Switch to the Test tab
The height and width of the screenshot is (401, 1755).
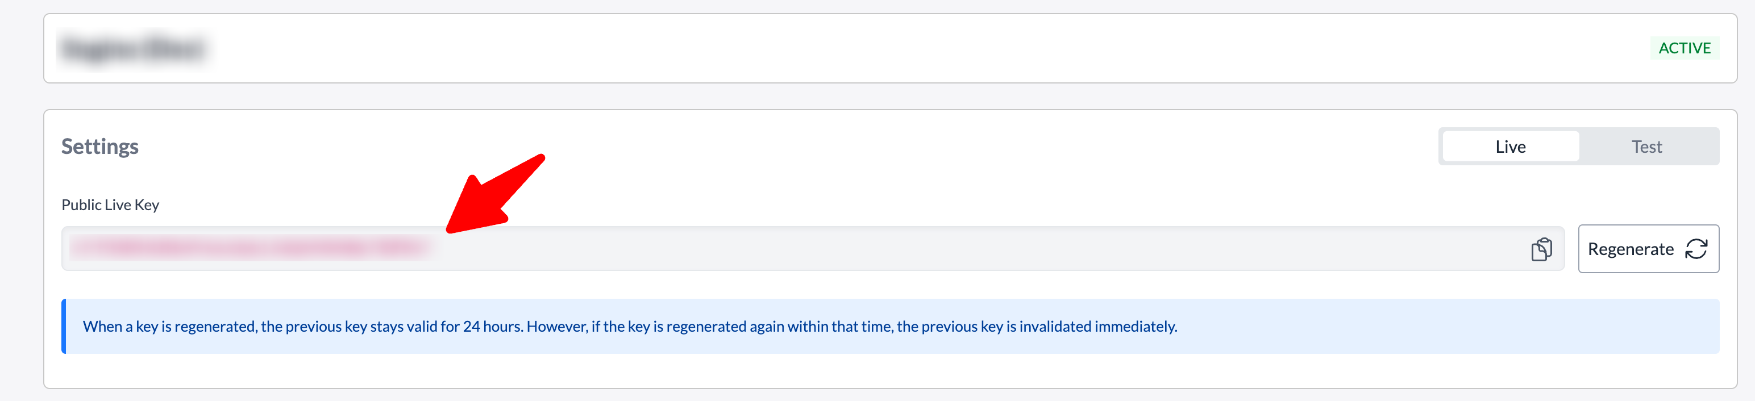click(1646, 147)
